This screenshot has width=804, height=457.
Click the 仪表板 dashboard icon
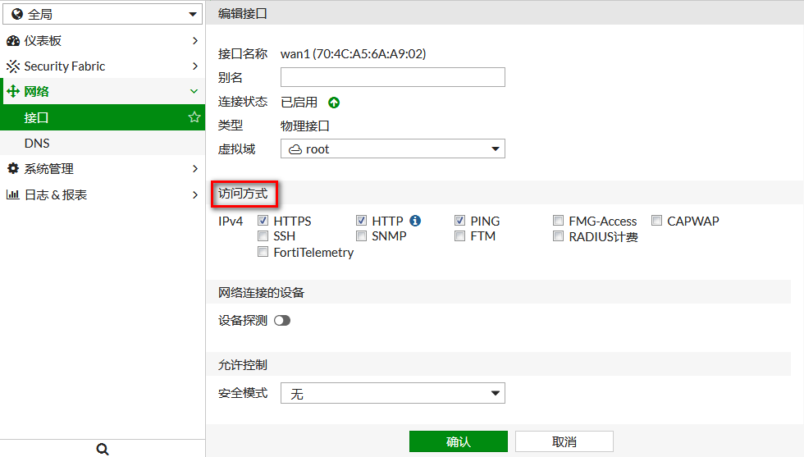tap(13, 41)
